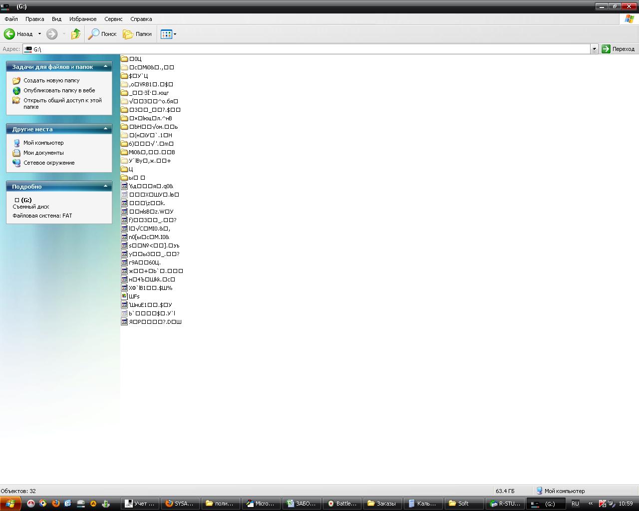Viewport: 639px width, 511px height.
Task: Select the folder named Ц
Action: 127,169
